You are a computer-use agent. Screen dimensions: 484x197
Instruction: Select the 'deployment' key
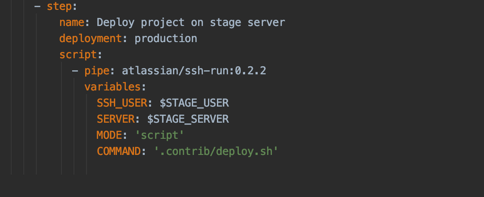pos(91,39)
